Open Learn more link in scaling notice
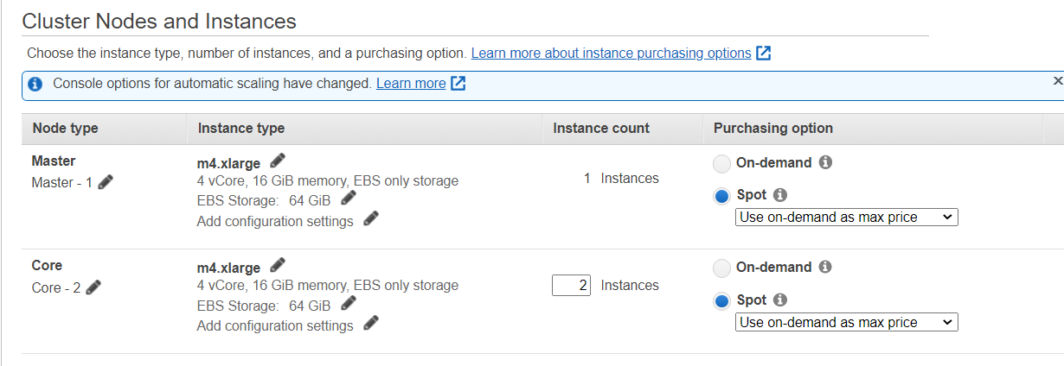Screen dimensions: 1064x366 (411, 83)
